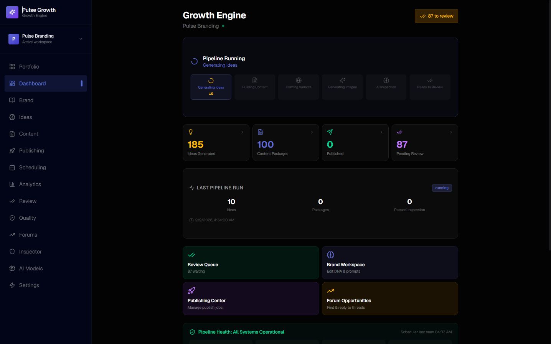Viewport: 551px width, 344px height.
Task: Click the Publishing rocket icon in sidebar
Action: (12, 151)
